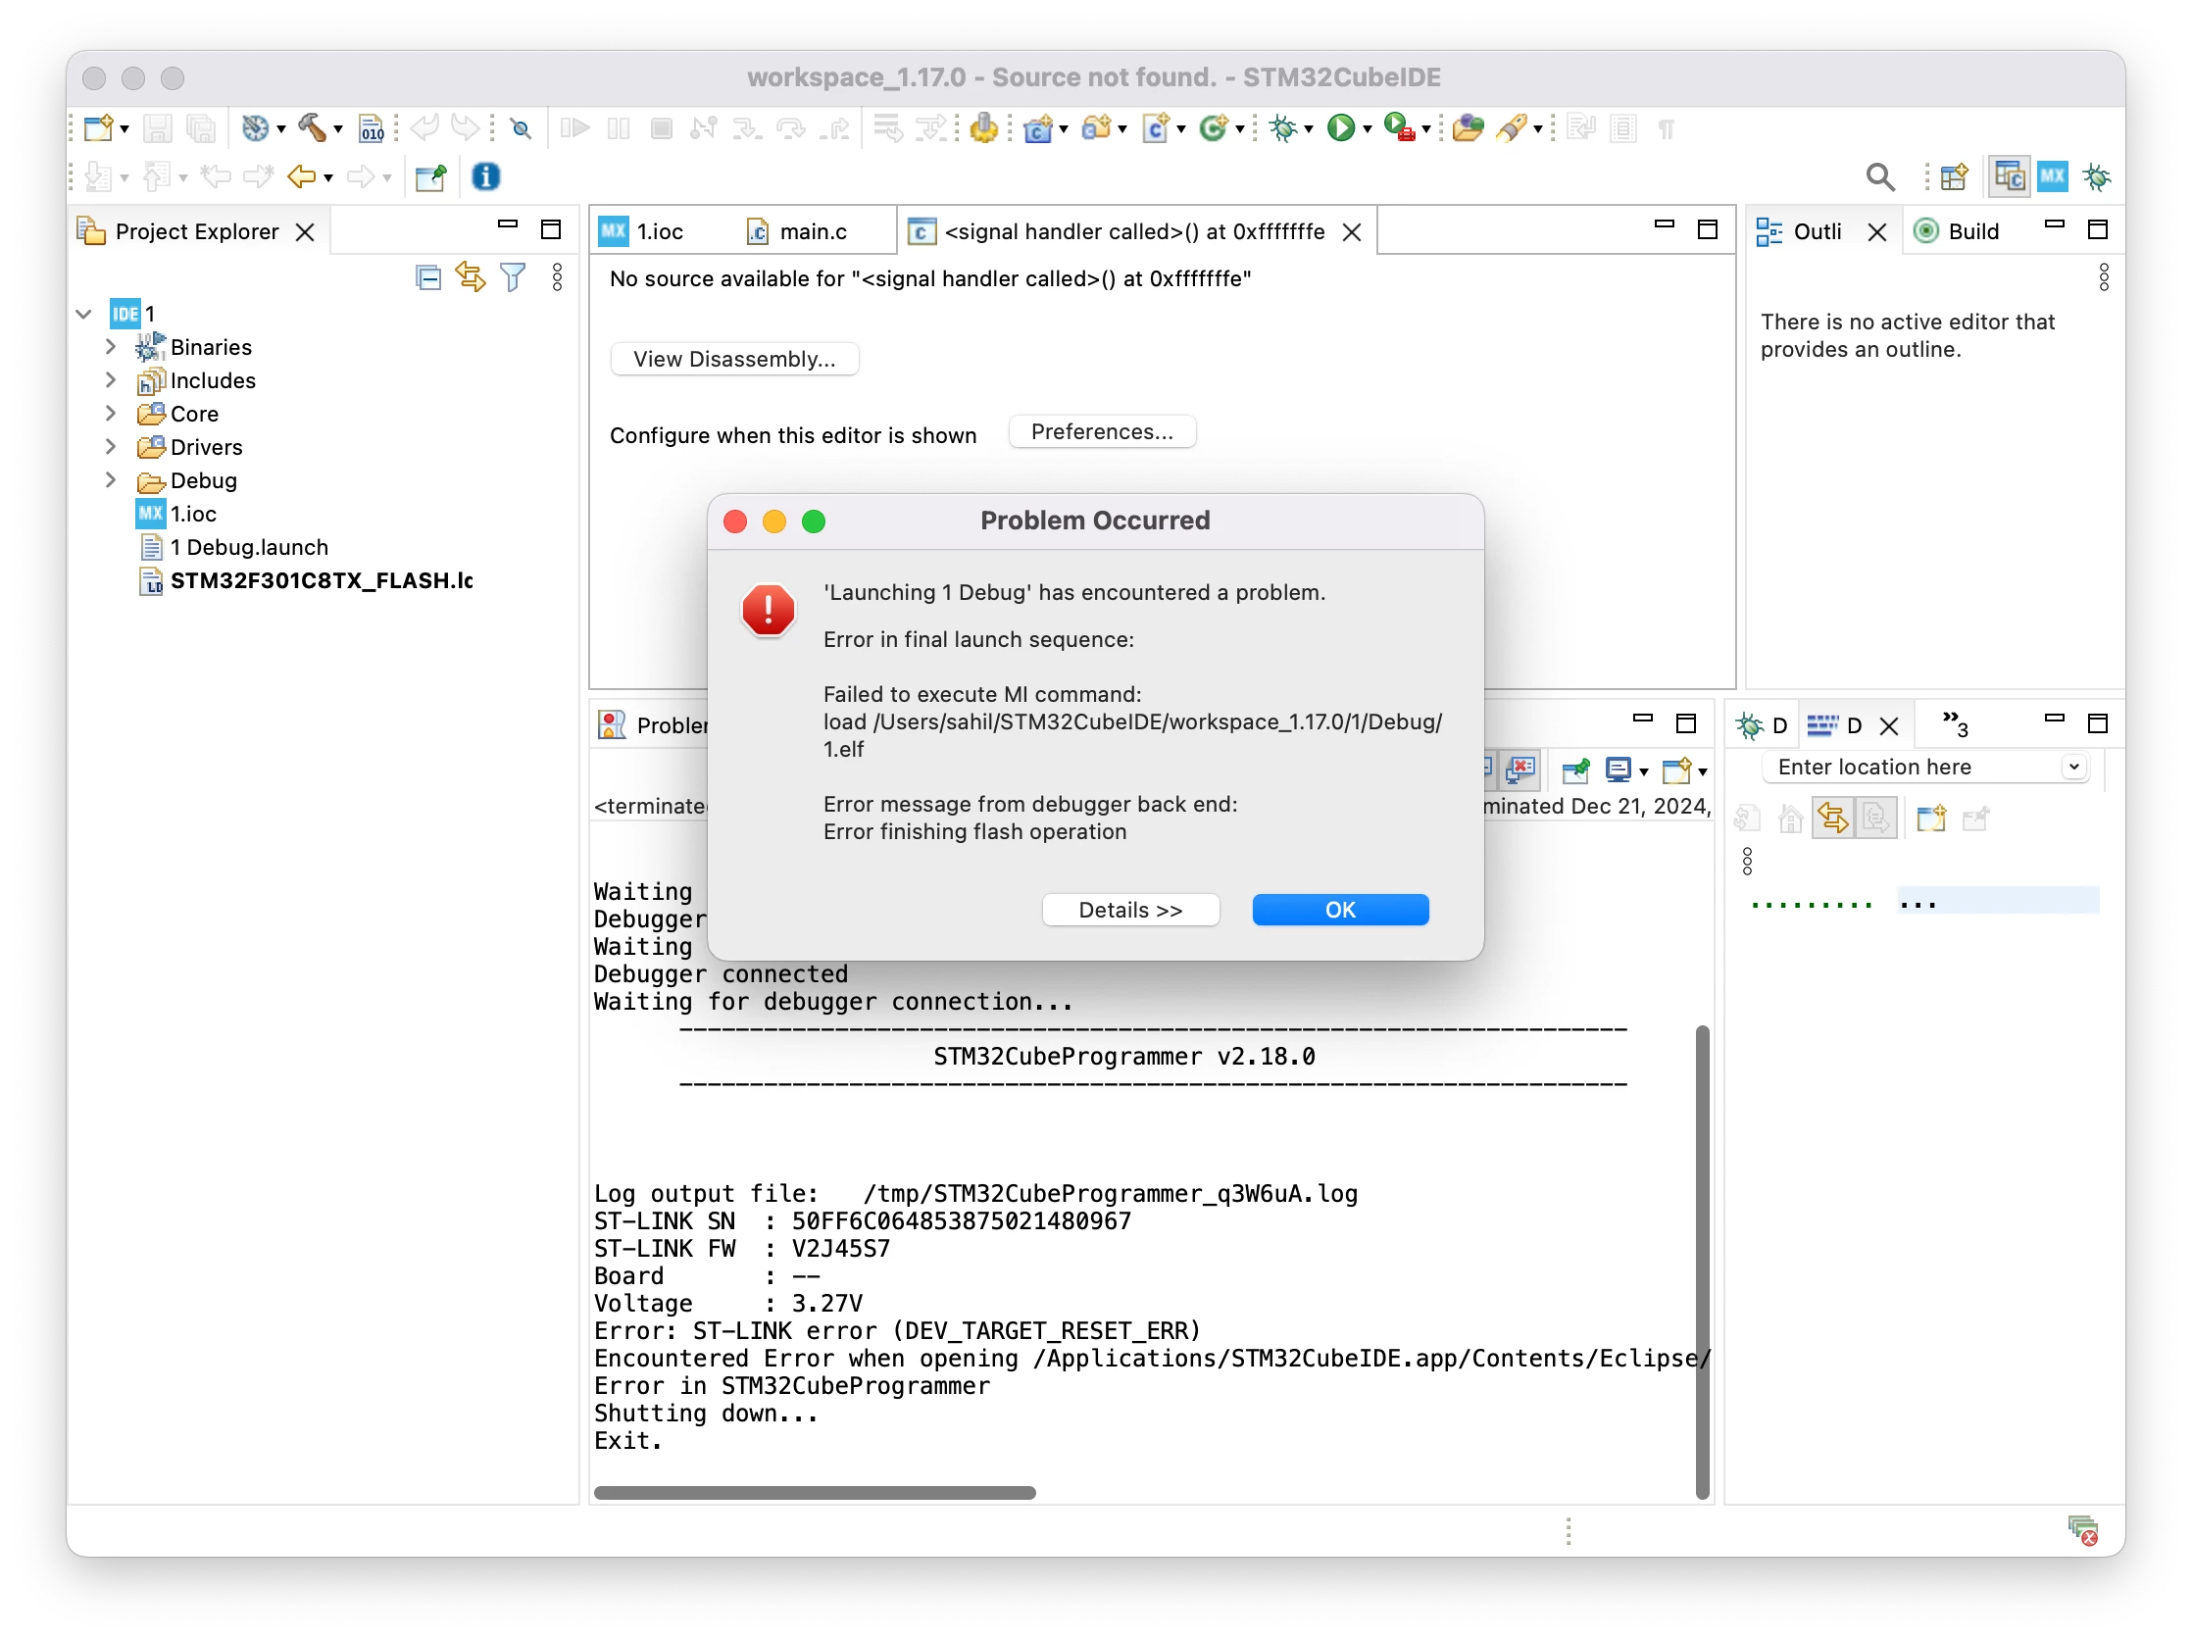Image resolution: width=2192 pixels, height=1639 pixels.
Task: Click the Project Explorer filter funnel icon
Action: point(513,277)
